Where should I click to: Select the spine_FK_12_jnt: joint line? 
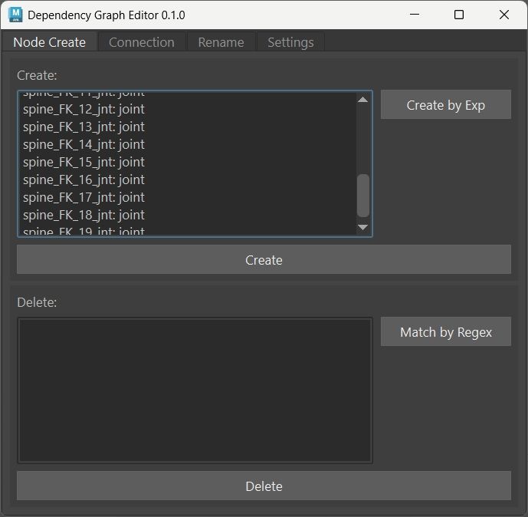pyautogui.click(x=84, y=109)
